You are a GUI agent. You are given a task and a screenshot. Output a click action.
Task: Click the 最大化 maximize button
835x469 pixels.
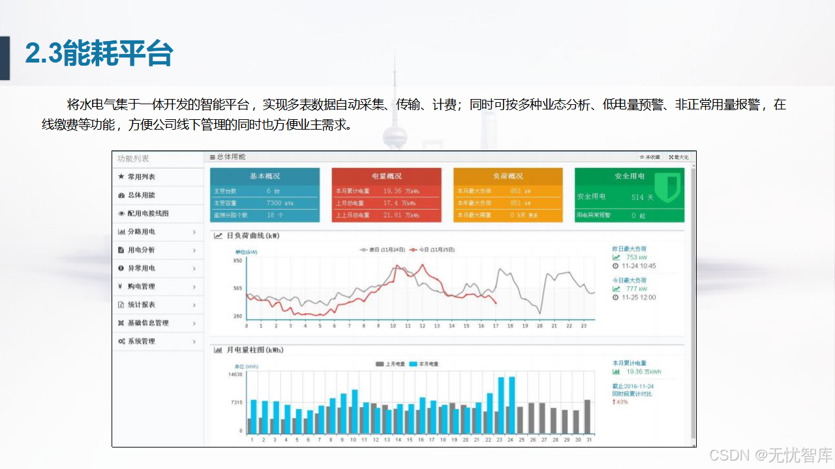[678, 157]
